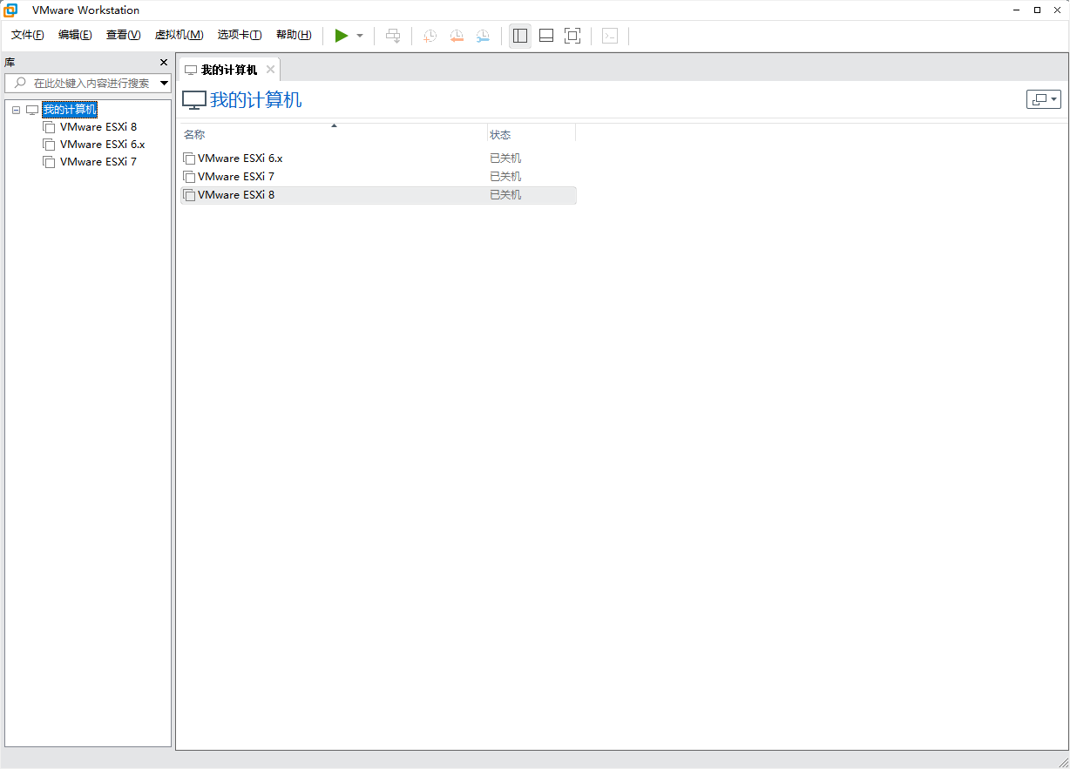Viewport: 1070px width, 769px height.
Task: Open the view options dropdown at right
Action: pos(1043,99)
